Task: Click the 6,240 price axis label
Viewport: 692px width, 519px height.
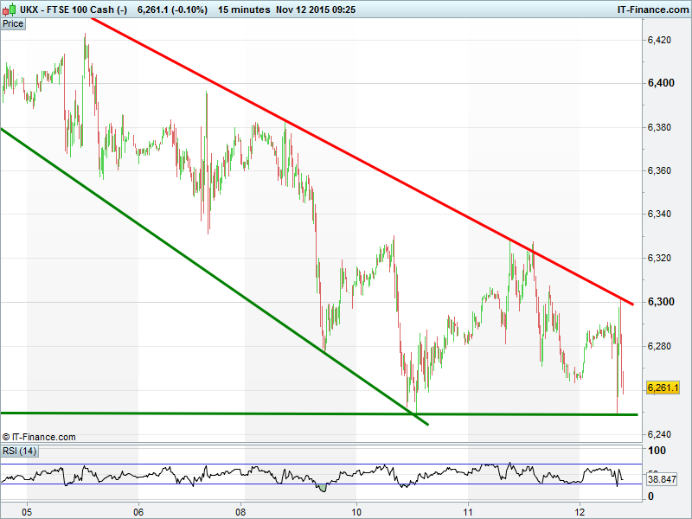Action: [x=659, y=435]
